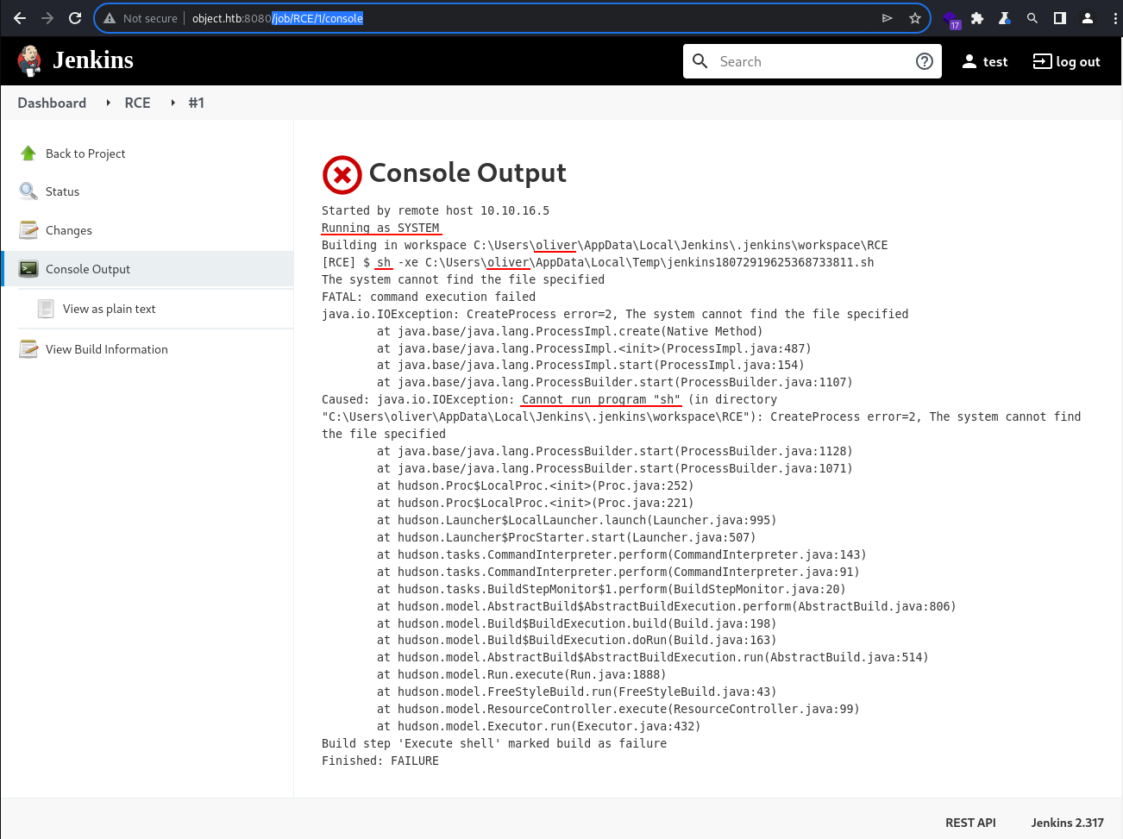Click the browser forward arrow
The image size is (1123, 839).
pyautogui.click(x=47, y=18)
